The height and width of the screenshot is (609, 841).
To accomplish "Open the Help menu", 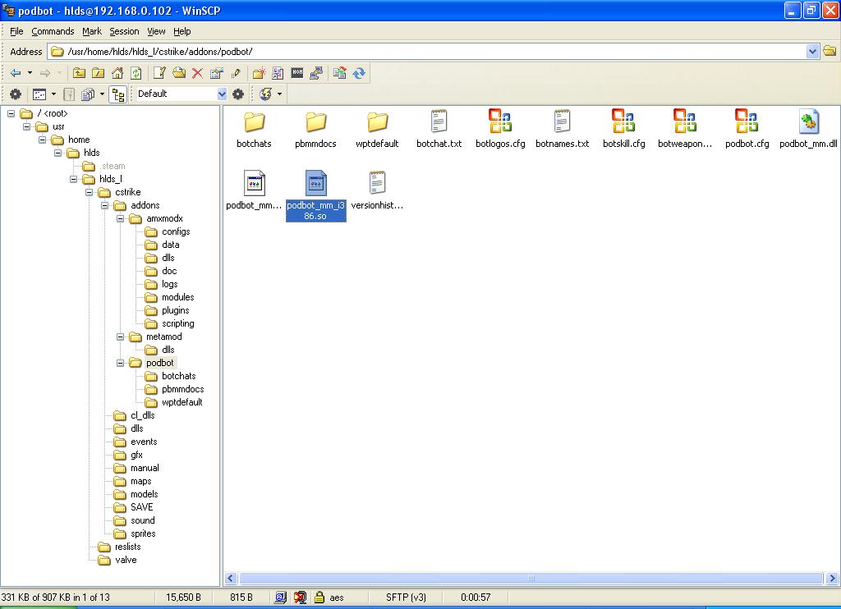I will point(182,31).
